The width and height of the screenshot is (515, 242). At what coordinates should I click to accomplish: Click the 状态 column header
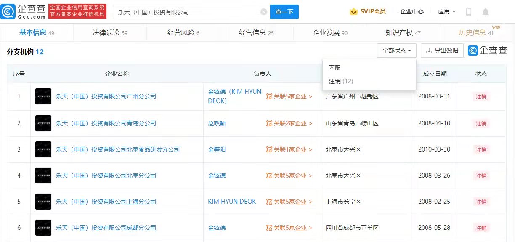481,74
